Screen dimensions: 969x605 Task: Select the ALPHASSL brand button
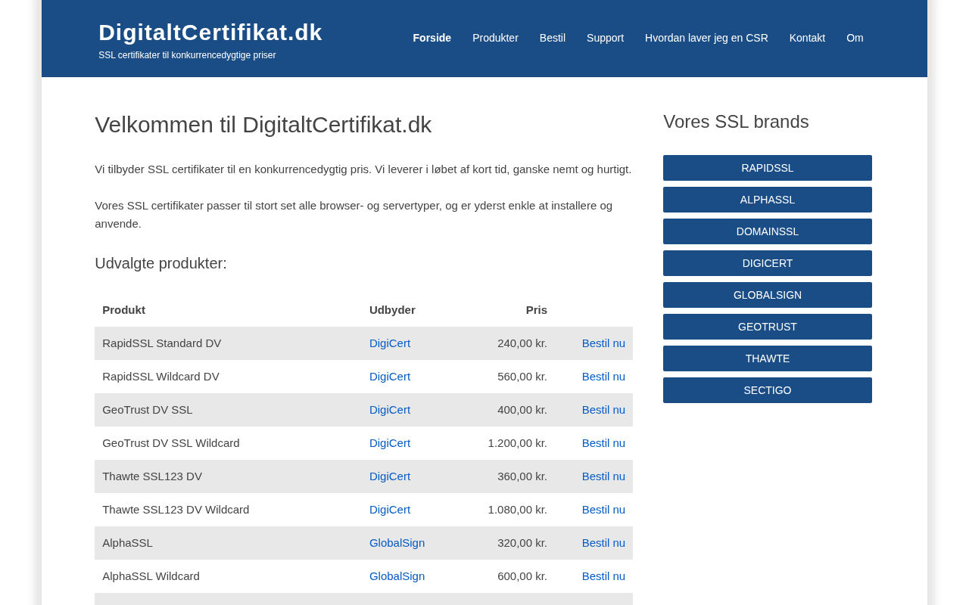coord(767,200)
